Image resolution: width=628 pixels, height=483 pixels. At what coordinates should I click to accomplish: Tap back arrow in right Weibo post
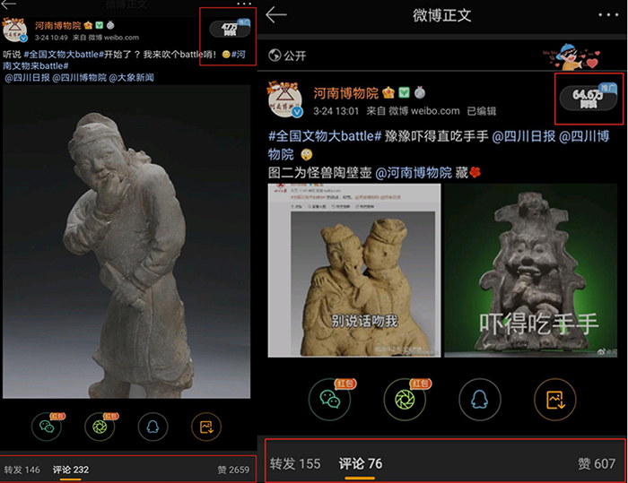[276, 15]
